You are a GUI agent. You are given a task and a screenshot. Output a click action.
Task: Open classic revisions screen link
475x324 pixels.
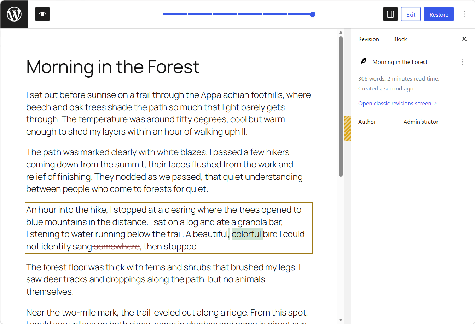(x=398, y=104)
